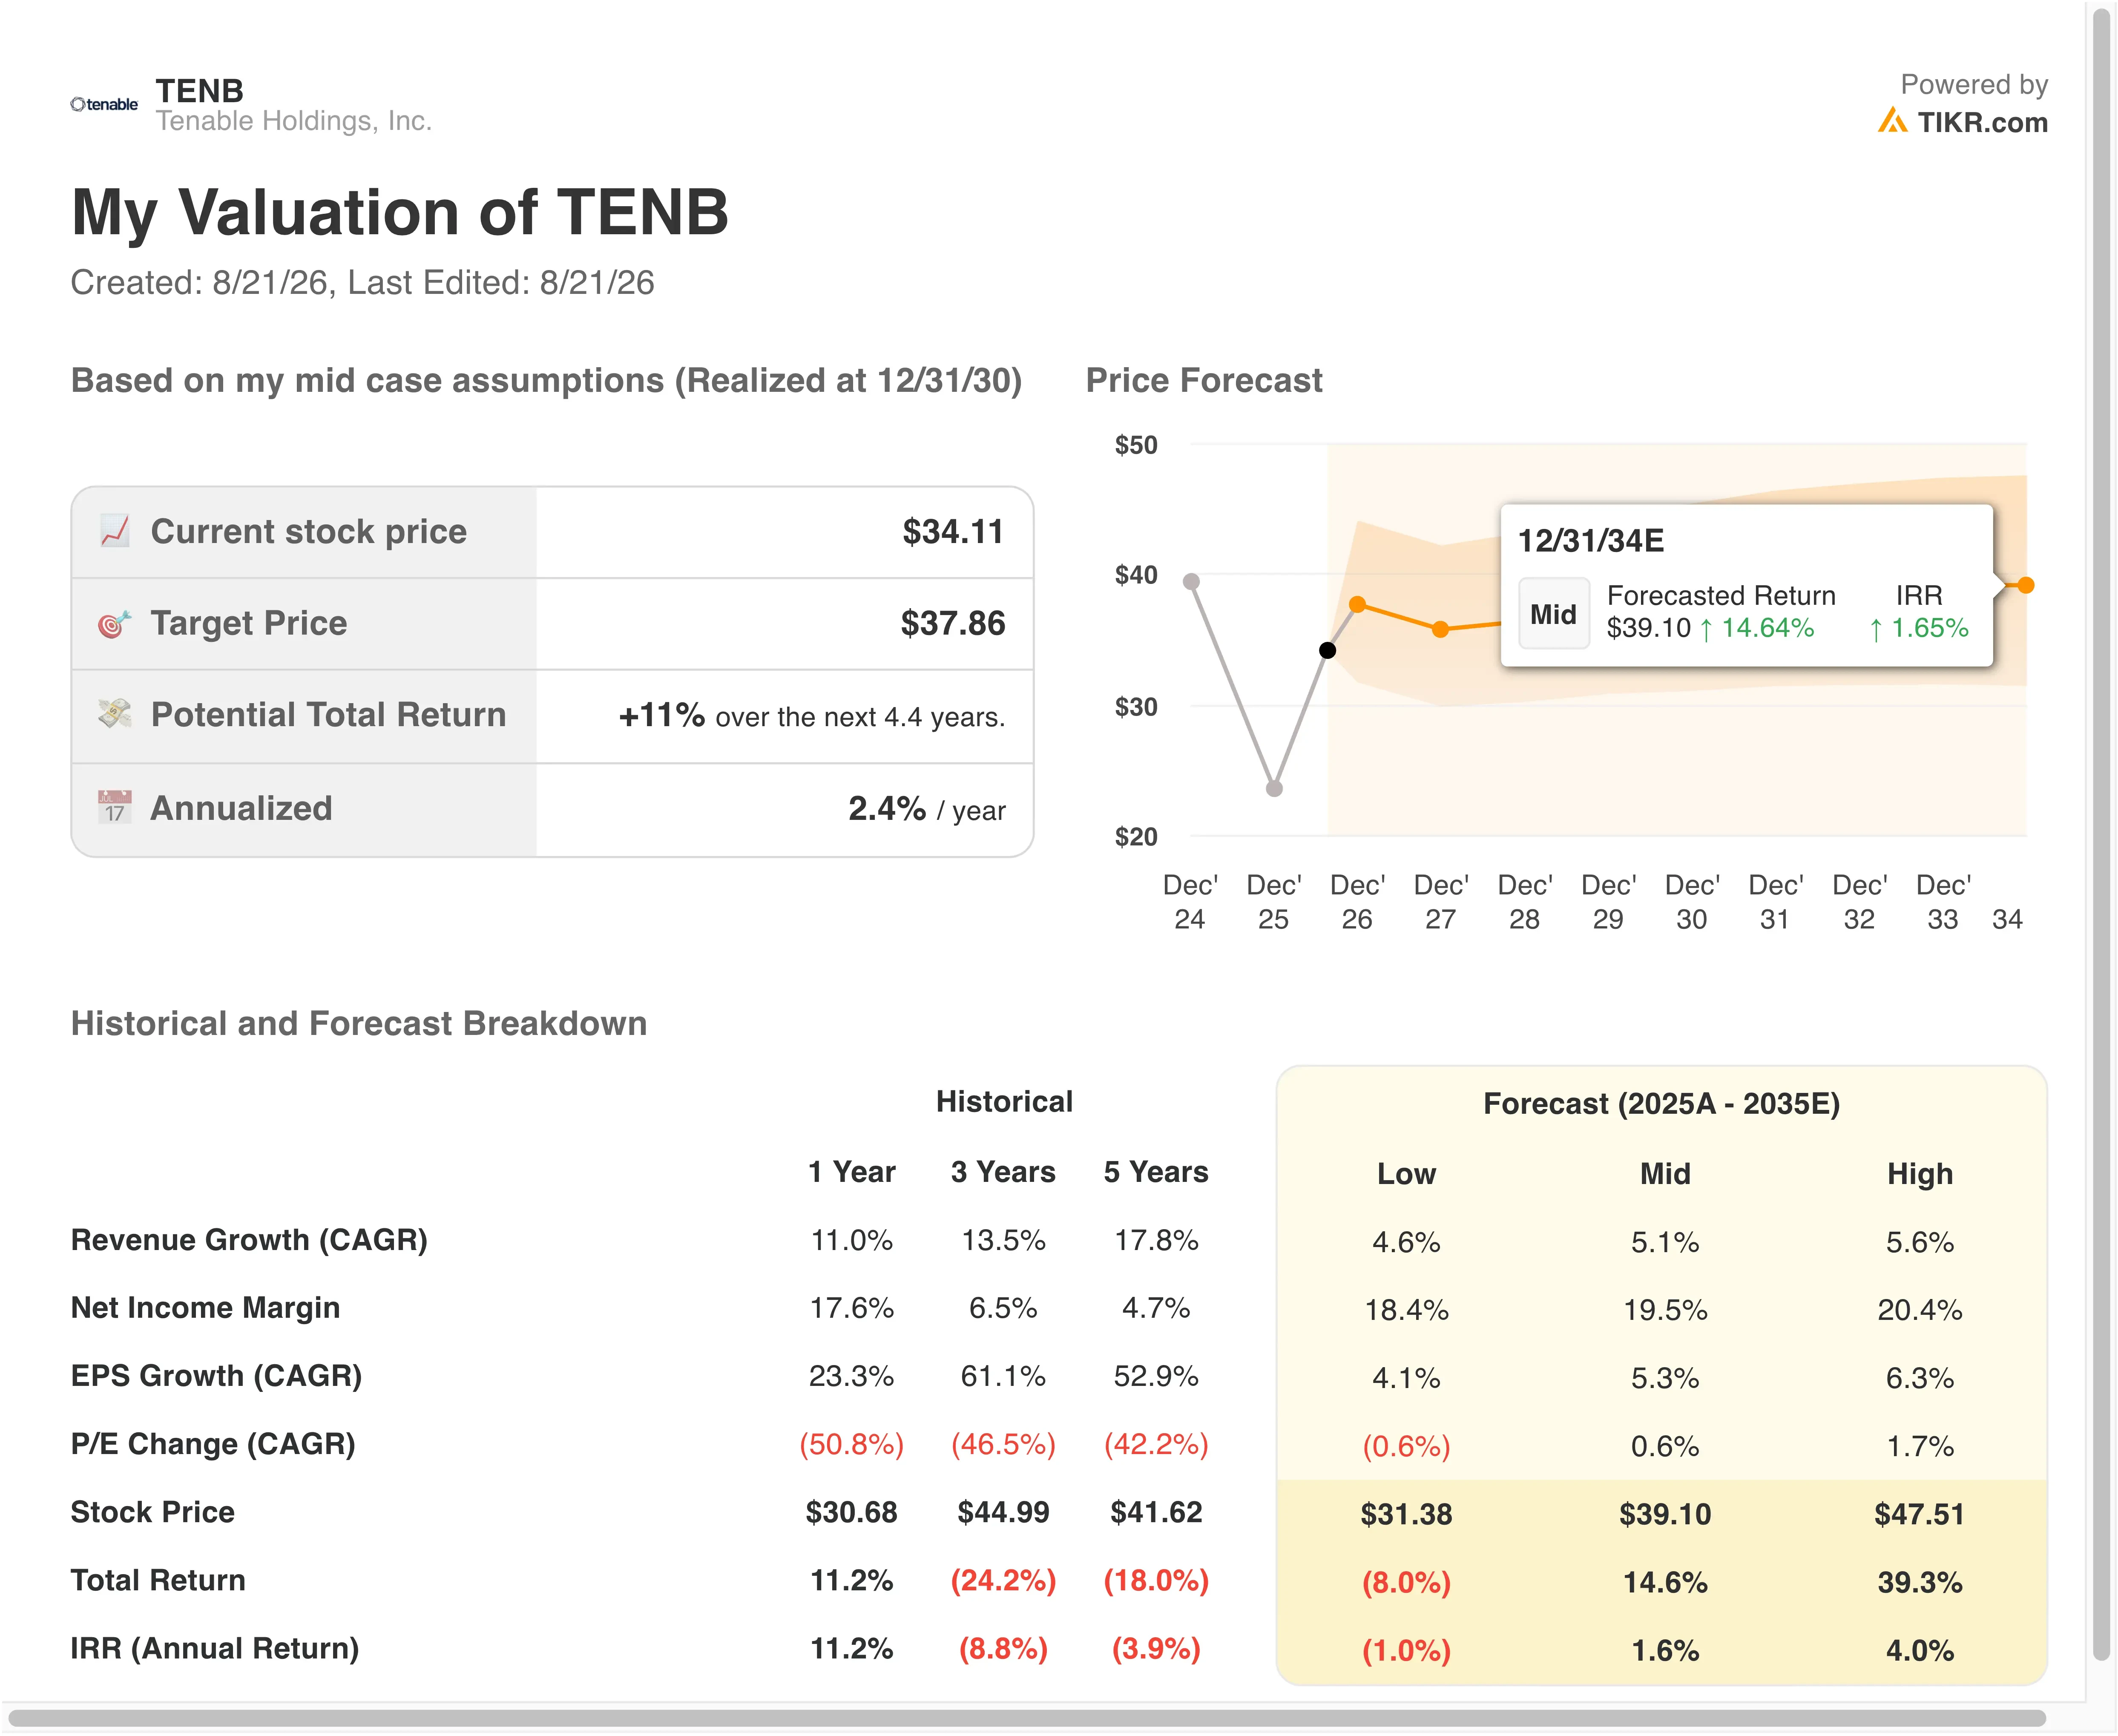Click the Mid forecast column header
This screenshot has width=2118, height=1736.
(1665, 1173)
